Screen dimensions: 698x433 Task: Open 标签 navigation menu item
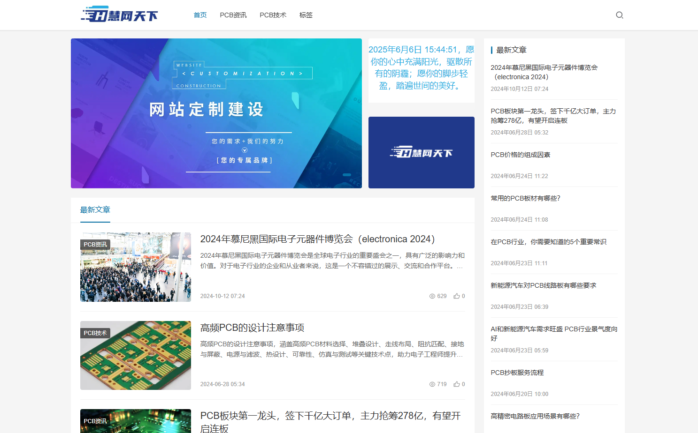tap(306, 15)
